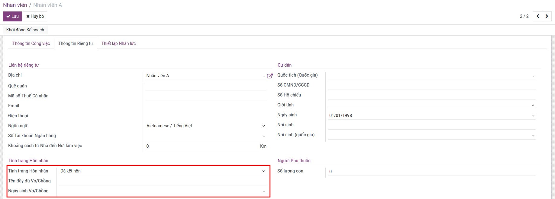This screenshot has width=555, height=199.
Task: Select the Thông tin Riêng tư tab
Action: 76,43
